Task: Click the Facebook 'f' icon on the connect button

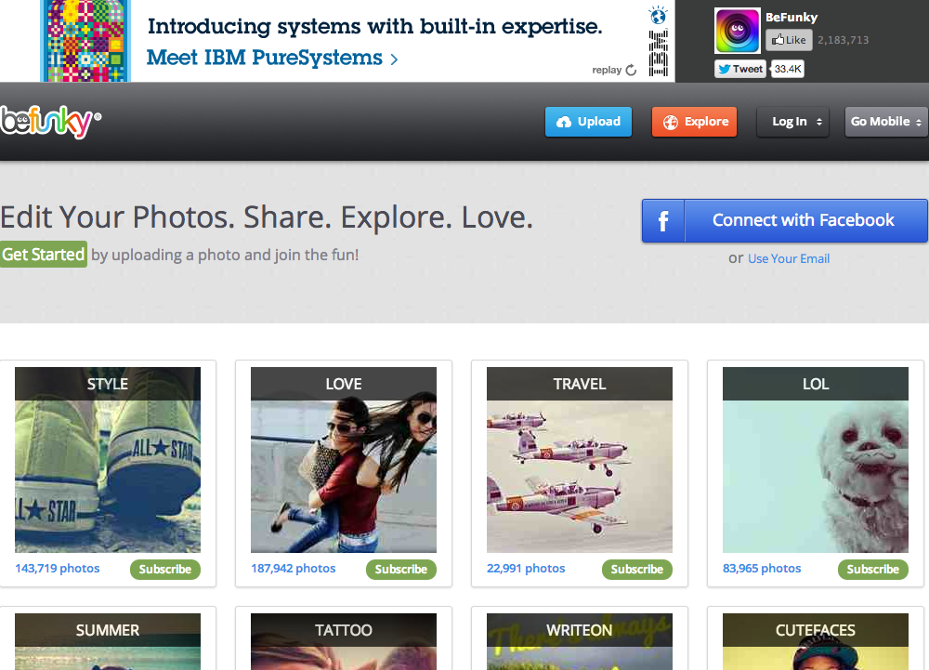Action: tap(663, 221)
